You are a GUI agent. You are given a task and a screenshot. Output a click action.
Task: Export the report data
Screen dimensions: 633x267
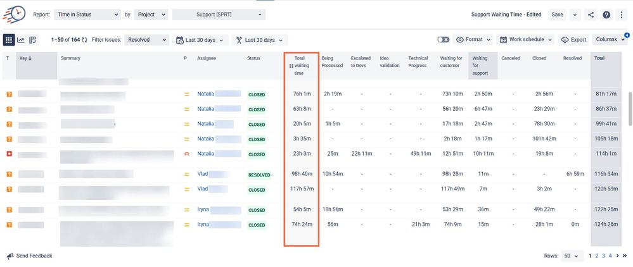(573, 39)
